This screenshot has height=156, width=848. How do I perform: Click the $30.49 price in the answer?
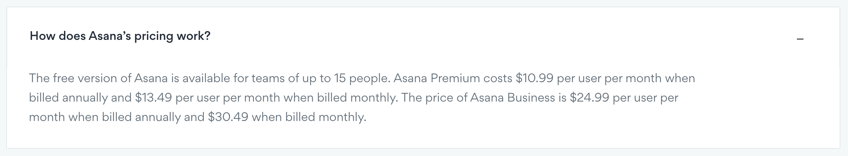228,117
